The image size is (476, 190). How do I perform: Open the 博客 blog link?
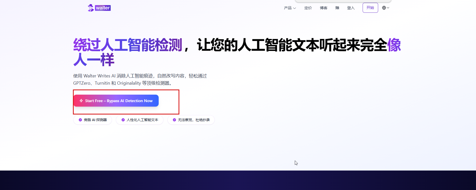324,8
